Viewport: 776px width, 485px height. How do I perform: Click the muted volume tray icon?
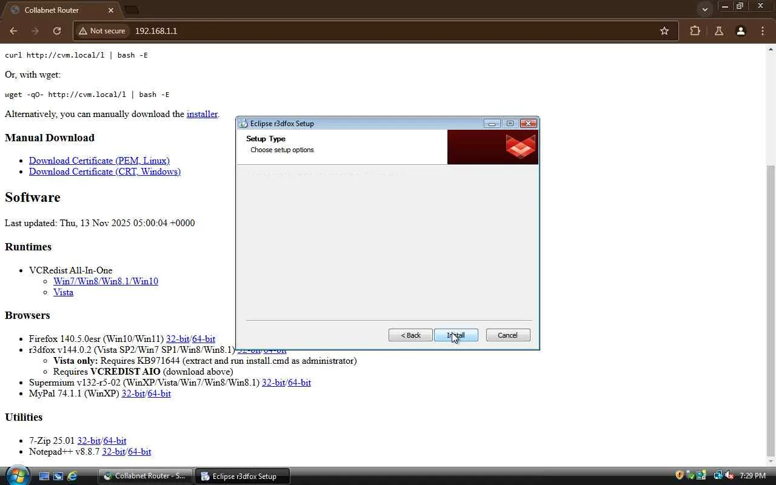coord(729,475)
